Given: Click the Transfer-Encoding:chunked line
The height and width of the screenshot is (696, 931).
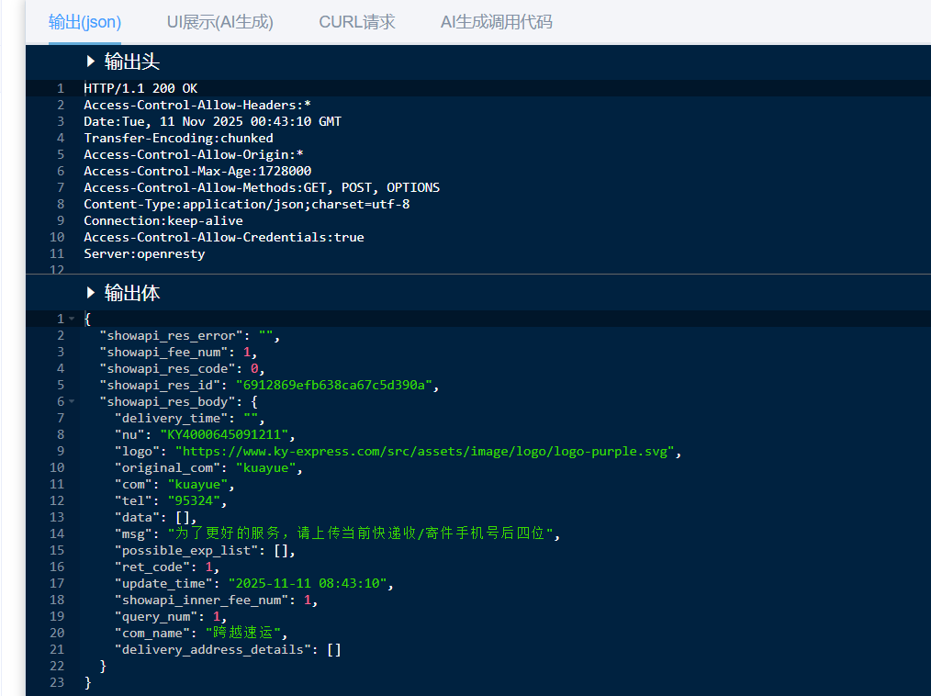Looking at the screenshot, I should 179,139.
